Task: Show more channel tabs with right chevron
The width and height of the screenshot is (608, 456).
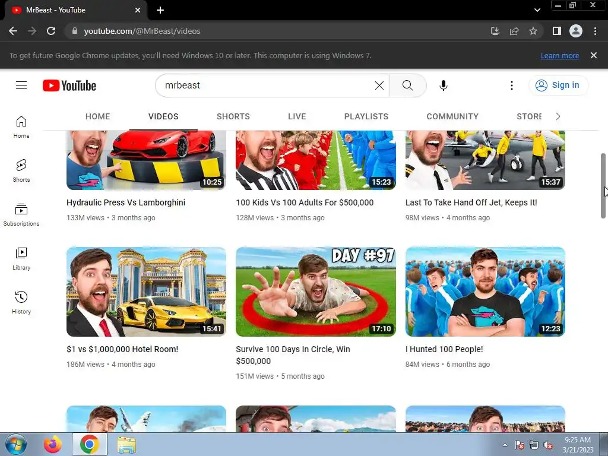Action: point(558,116)
